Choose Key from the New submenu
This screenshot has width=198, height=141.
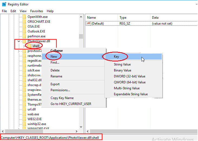pyautogui.click(x=116, y=57)
